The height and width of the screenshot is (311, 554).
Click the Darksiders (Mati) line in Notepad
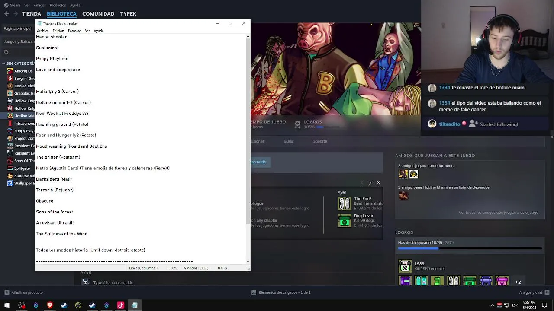tap(54, 179)
